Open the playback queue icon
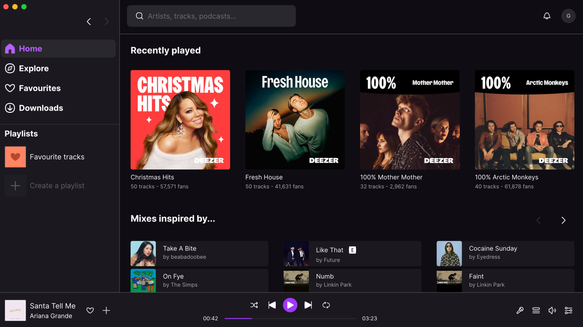This screenshot has width=583, height=327. (536, 310)
